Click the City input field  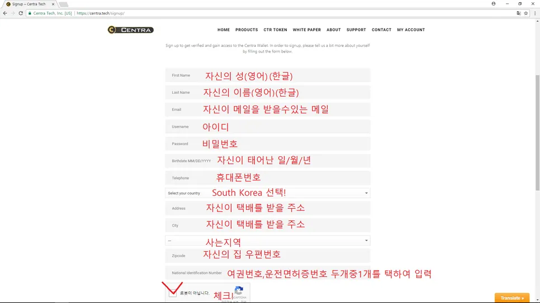pyautogui.click(x=268, y=225)
